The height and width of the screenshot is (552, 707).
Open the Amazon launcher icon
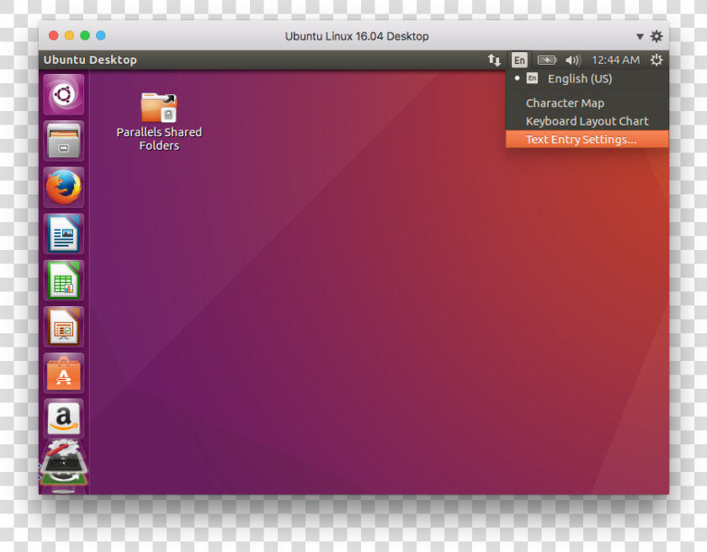(x=64, y=419)
